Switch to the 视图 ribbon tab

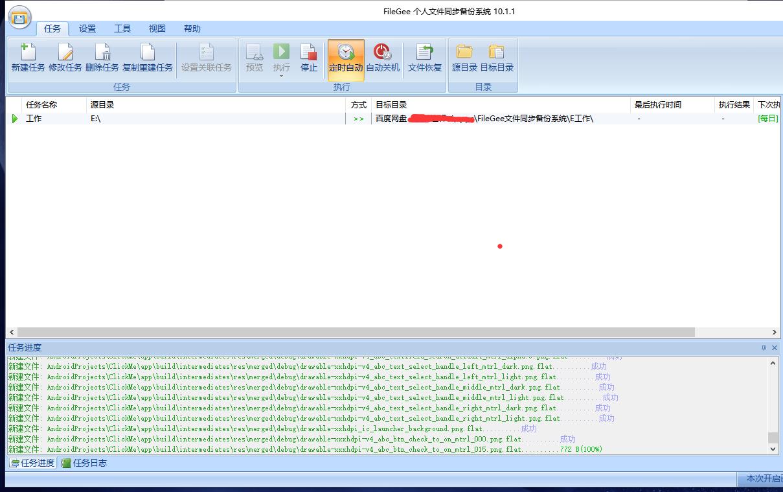point(157,29)
